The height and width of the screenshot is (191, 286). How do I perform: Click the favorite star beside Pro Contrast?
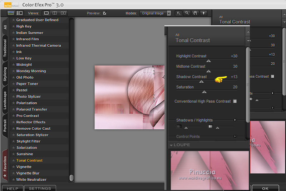[13, 115]
